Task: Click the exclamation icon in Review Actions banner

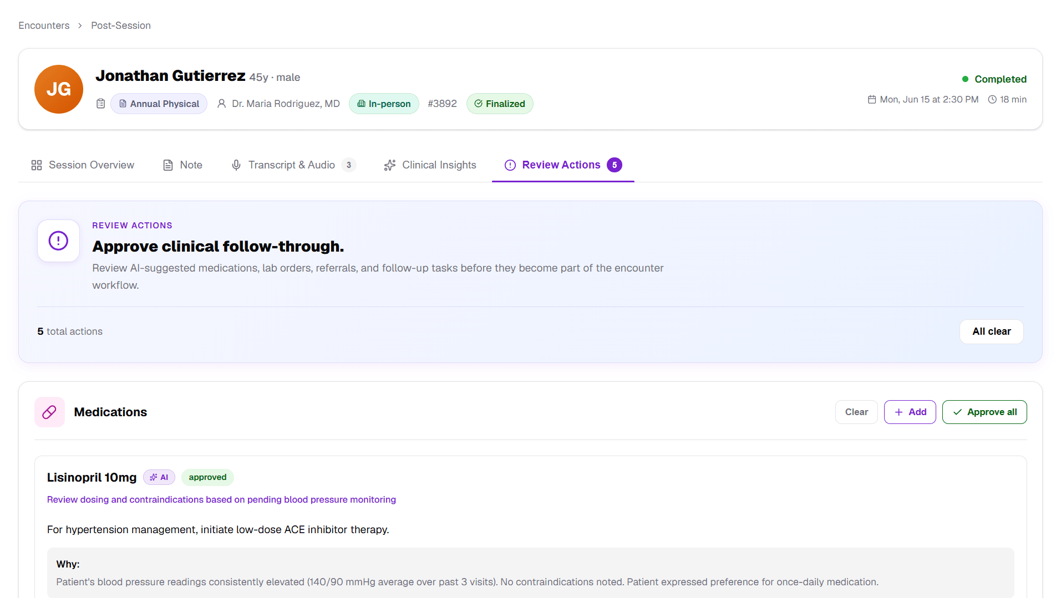Action: click(x=58, y=241)
